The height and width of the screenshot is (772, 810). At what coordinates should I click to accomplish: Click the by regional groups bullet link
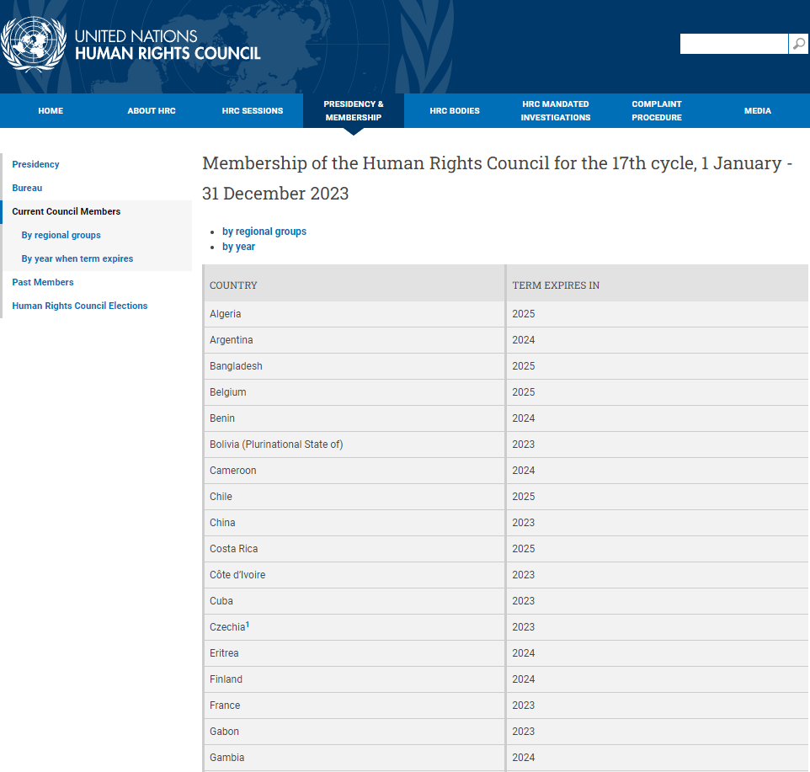coord(264,231)
